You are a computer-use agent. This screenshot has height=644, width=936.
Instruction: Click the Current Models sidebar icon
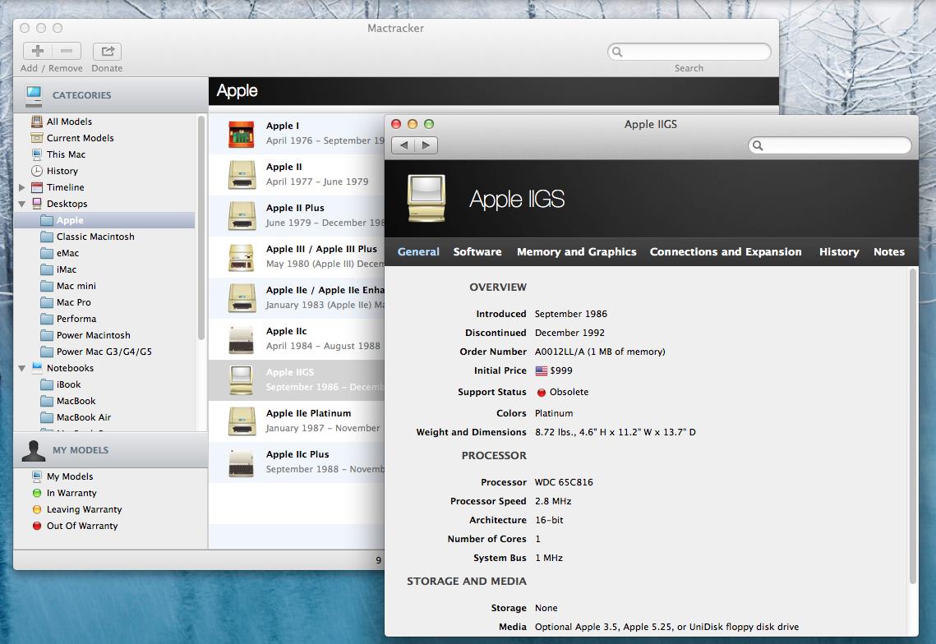37,138
